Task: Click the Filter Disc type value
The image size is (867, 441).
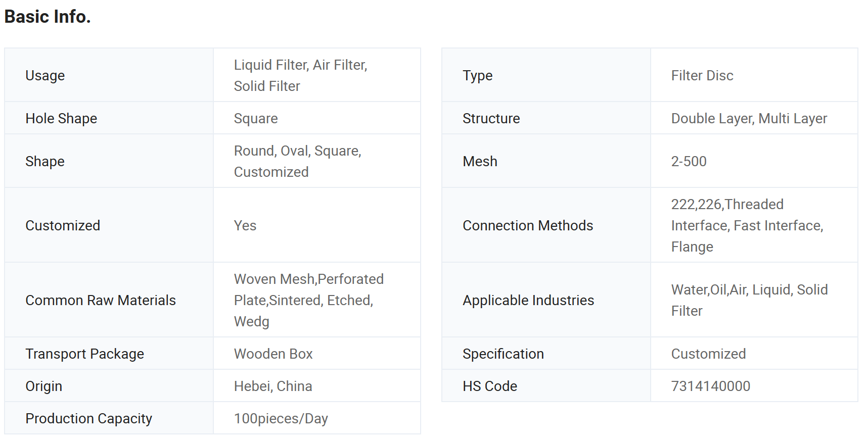Action: click(x=702, y=75)
